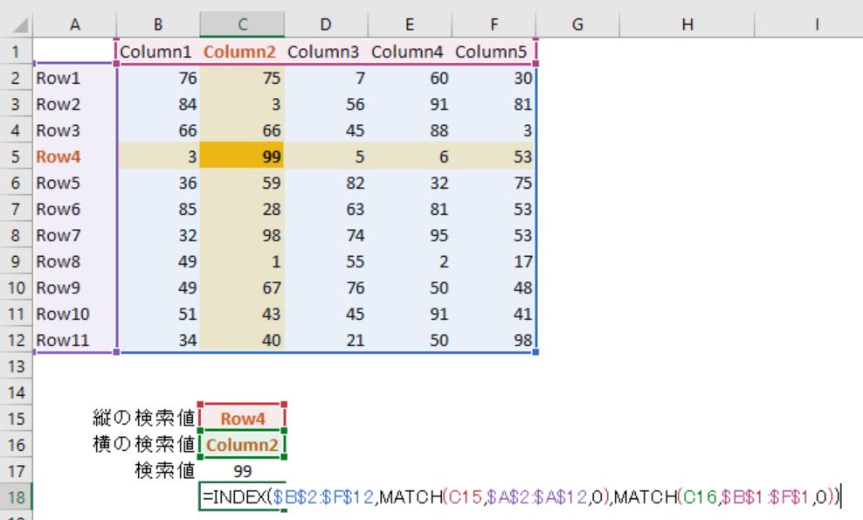
Task: Click the Column1 header cell
Action: coord(158,52)
